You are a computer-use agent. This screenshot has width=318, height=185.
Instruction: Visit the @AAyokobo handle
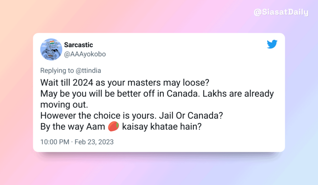(85, 54)
